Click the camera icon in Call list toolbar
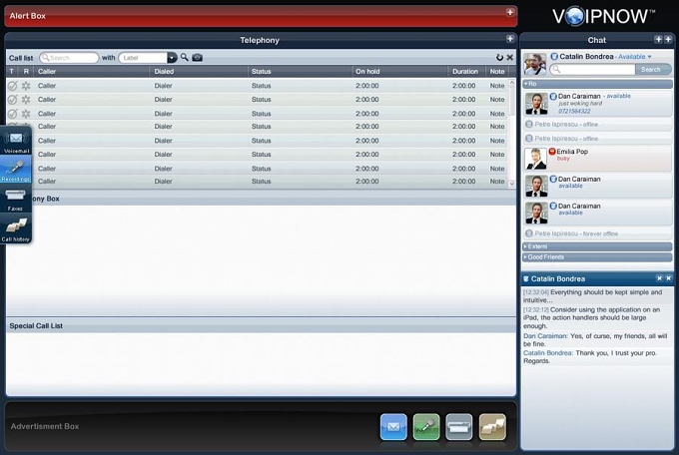Screen dimensions: 679x455 pos(197,57)
